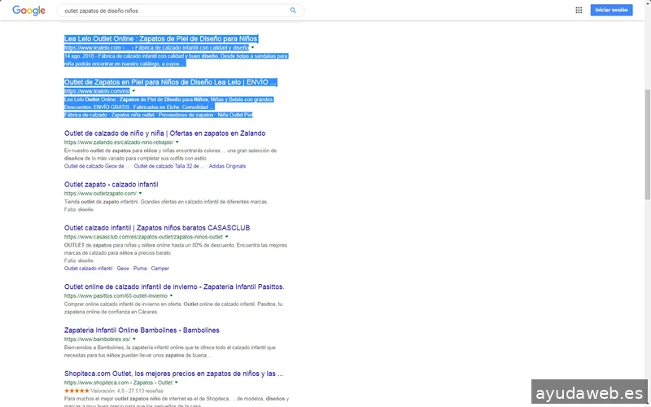Expand the arrow beside the bambolines.es URL
Viewport: 651px width, 407px height.
pos(134,339)
